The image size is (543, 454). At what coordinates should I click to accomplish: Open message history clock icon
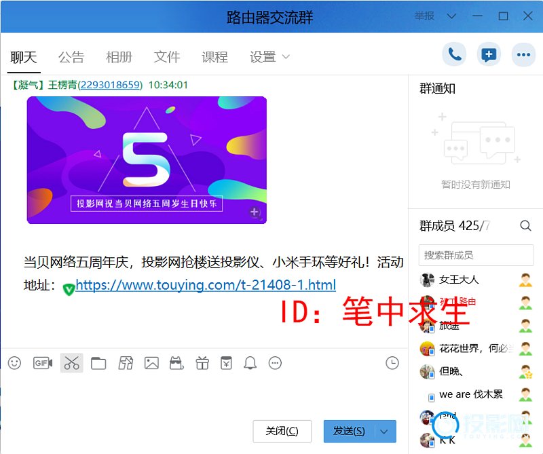(392, 363)
